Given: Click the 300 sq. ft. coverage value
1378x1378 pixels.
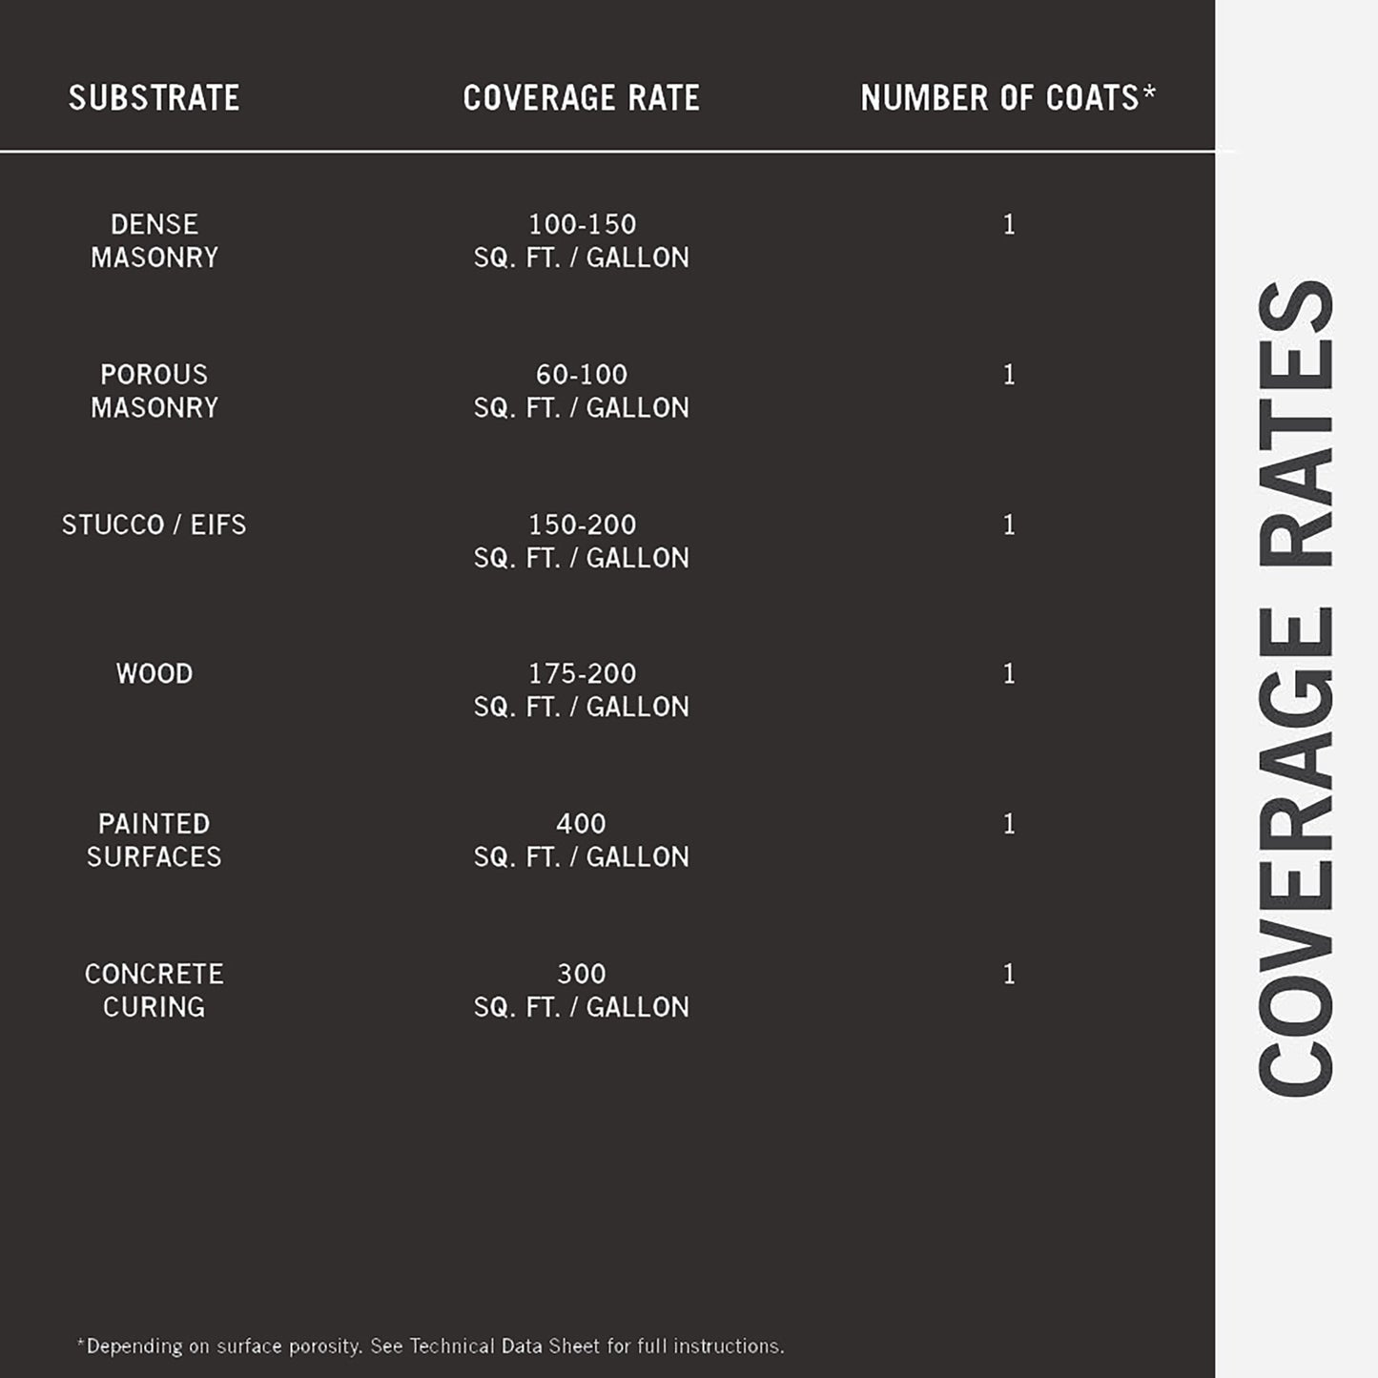Looking at the screenshot, I should pos(582,990).
